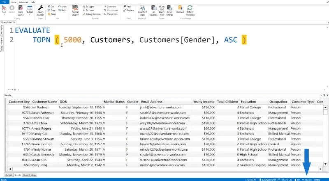Click results horizontal scrollbar right arrow
This screenshot has width=329, height=181.
tap(320, 169)
